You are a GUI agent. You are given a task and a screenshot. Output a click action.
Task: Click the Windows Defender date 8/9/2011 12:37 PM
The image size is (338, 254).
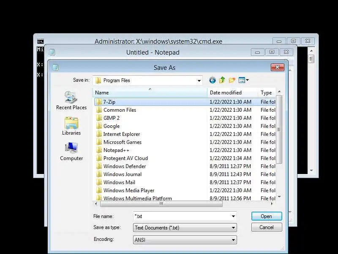pyautogui.click(x=230, y=166)
